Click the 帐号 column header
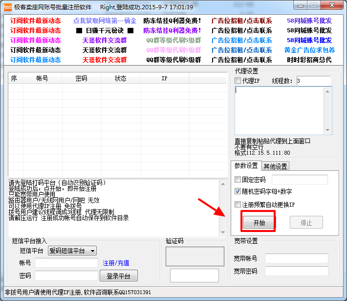347x301 pixels. pos(42,78)
